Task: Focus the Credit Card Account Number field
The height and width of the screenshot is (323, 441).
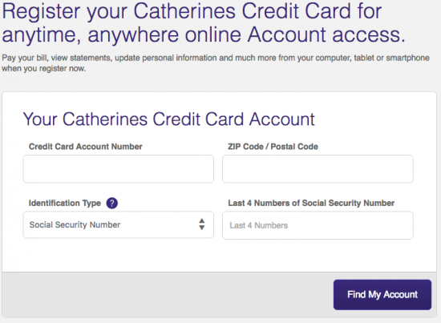Action: coord(119,168)
